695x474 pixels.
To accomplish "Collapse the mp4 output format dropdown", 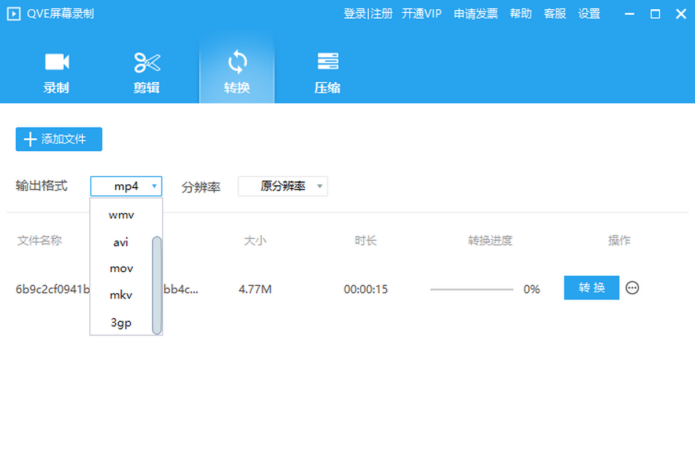I will [x=126, y=187].
